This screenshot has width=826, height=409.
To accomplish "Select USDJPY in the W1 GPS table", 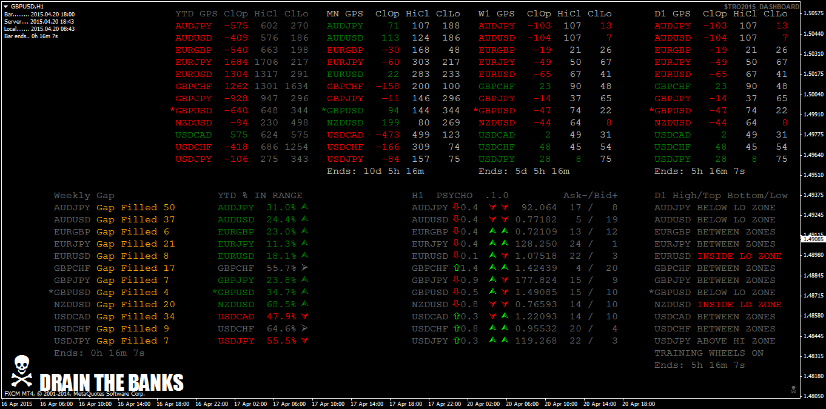I will (x=497, y=159).
